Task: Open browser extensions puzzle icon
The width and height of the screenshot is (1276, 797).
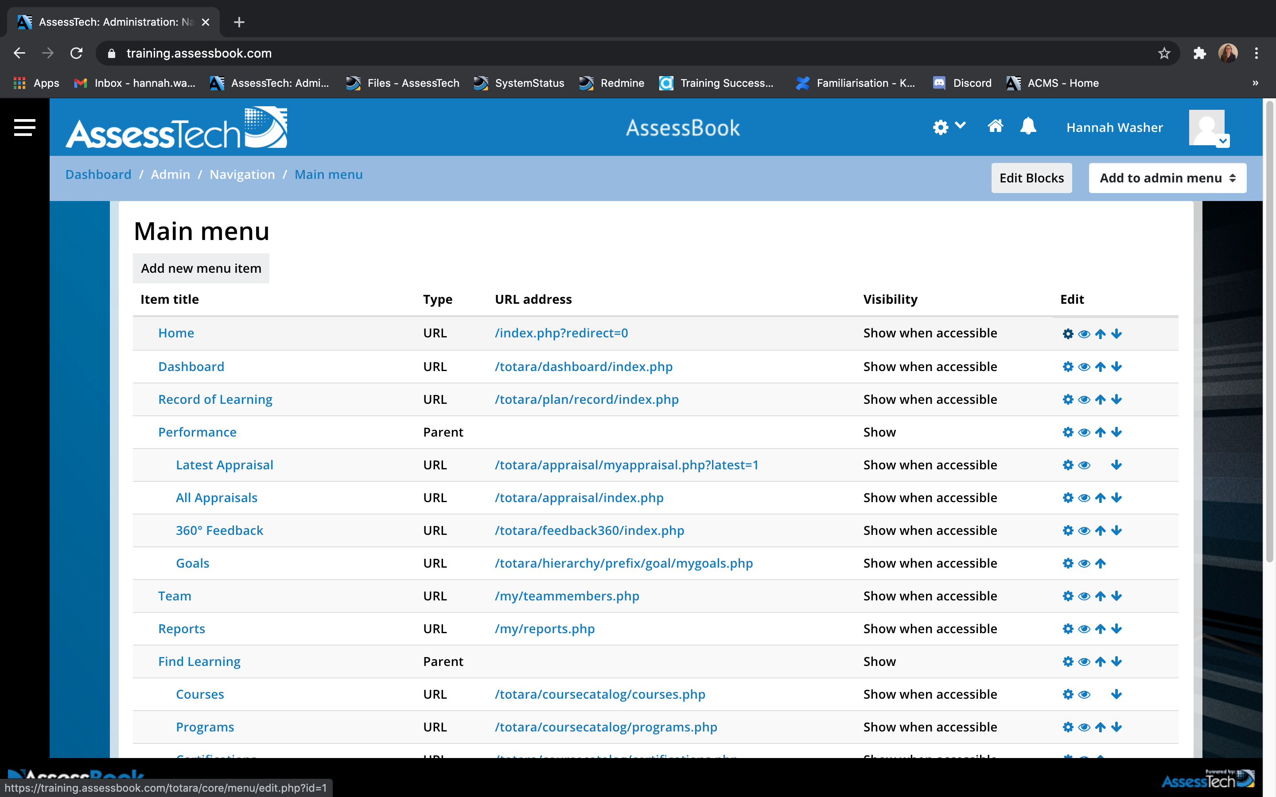Action: (1199, 53)
